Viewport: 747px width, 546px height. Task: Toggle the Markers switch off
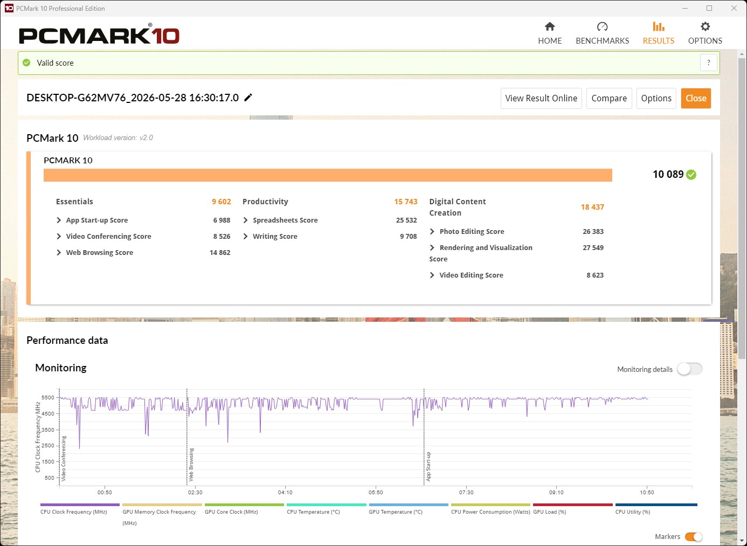694,536
